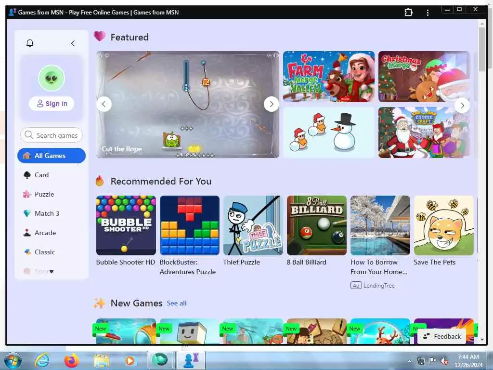The image size is (493, 370).
Task: Show hidden tray icons arrow
Action: [409, 361]
